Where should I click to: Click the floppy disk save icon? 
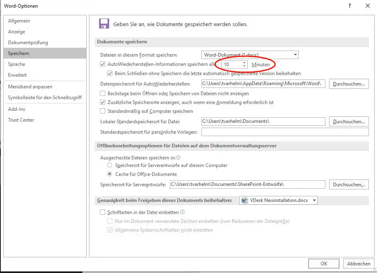coord(104,24)
